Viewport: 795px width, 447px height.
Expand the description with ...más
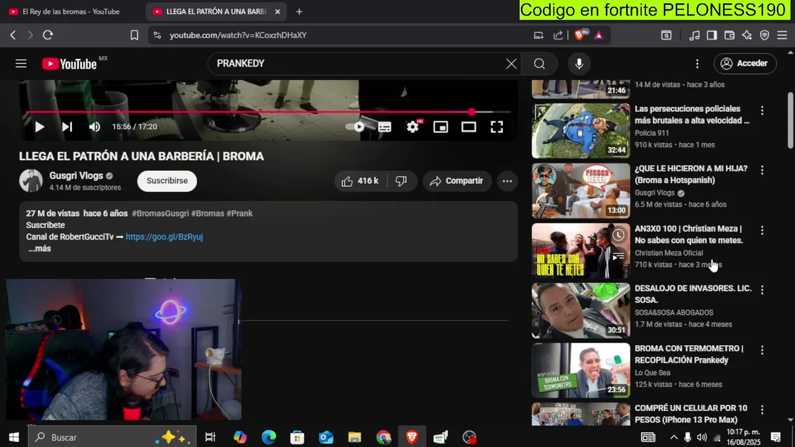click(40, 248)
